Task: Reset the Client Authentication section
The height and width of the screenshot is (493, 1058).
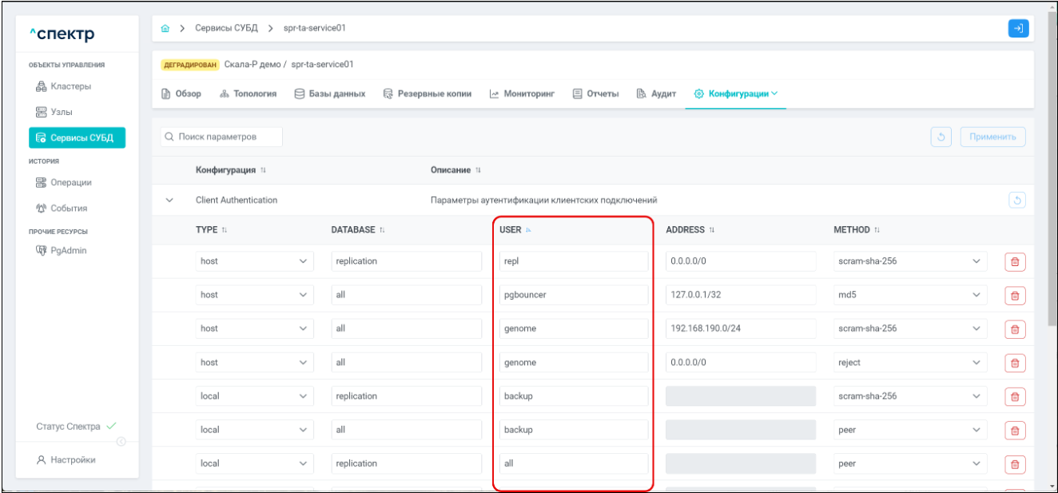Action: pos(1017,201)
